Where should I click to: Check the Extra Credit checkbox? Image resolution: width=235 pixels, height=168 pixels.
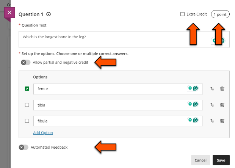coord(182,14)
